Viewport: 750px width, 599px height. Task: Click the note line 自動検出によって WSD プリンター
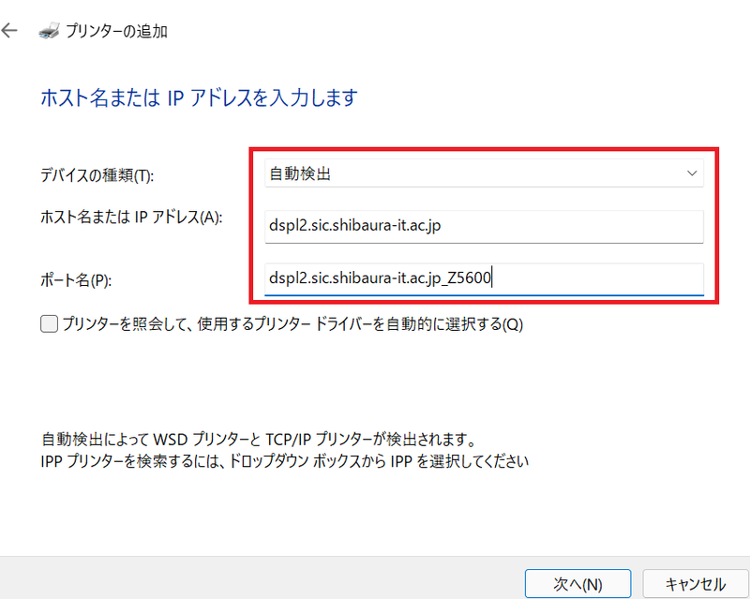click(259, 439)
